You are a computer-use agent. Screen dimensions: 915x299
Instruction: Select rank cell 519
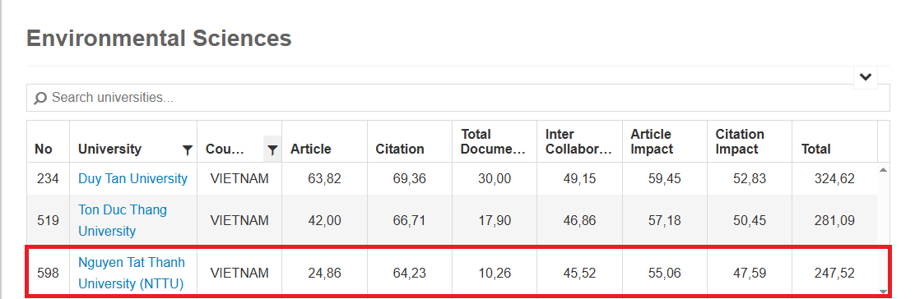pos(48,220)
